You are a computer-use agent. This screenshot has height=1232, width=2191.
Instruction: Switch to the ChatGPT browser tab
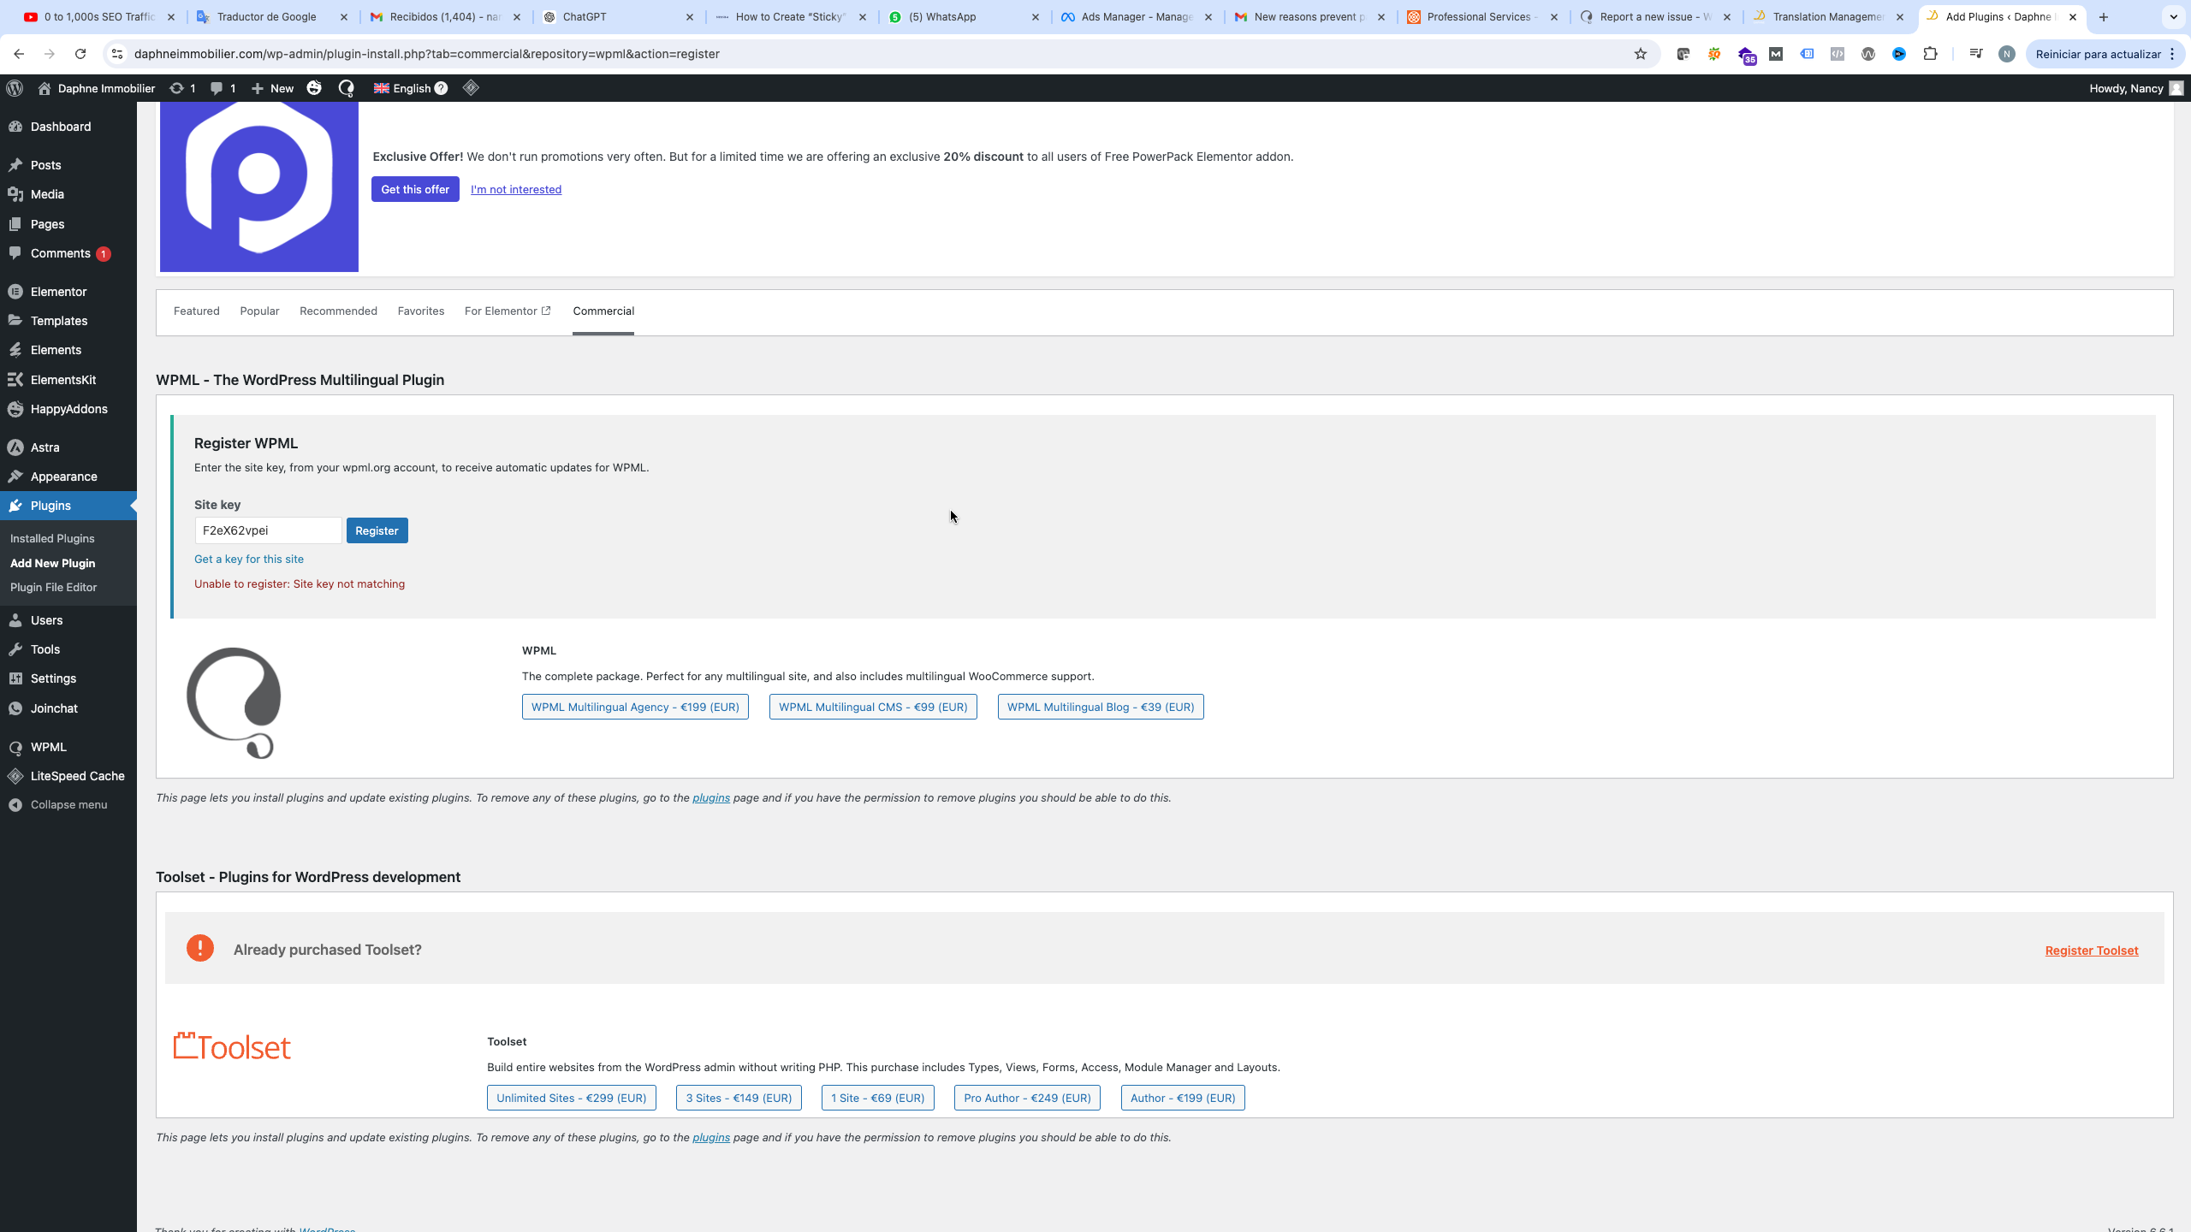point(620,17)
